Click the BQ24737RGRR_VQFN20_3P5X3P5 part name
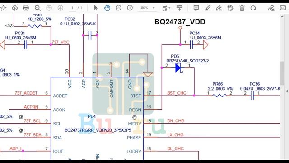Screen dimensions: 289x163 coord(98,130)
